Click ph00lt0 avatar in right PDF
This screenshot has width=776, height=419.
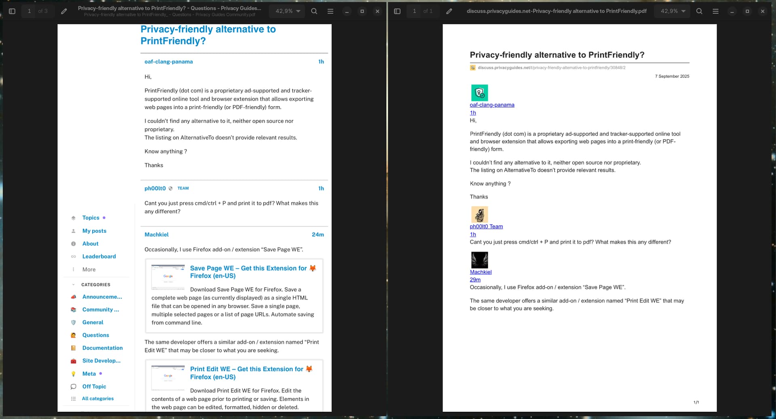[x=479, y=215]
